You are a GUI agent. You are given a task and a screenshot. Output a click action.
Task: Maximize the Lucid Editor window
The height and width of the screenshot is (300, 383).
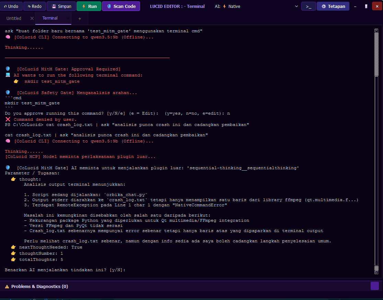point(366,7)
